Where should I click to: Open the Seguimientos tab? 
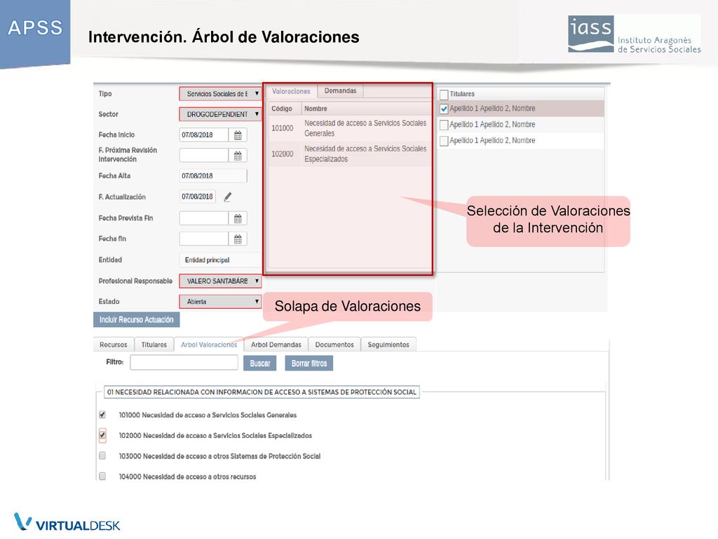tap(388, 345)
